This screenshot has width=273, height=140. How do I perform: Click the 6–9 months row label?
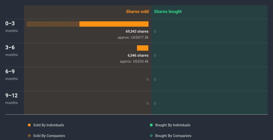pos(12,75)
